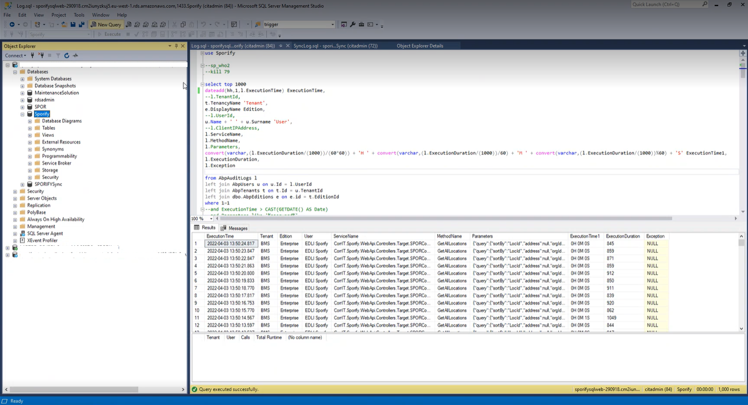Click the Object Explorer filter icon

(x=58, y=56)
